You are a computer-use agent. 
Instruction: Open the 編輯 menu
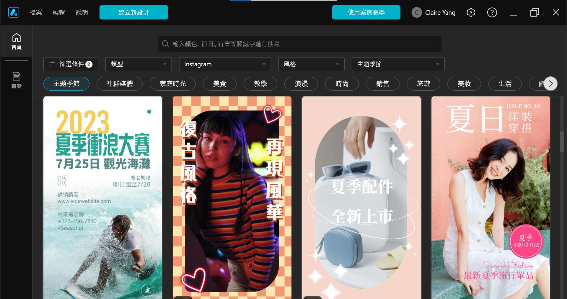(59, 12)
